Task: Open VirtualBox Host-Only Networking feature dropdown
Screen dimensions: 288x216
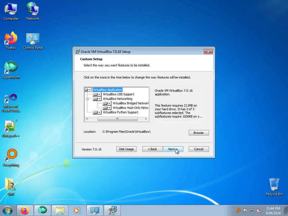Action: tap(107, 108)
